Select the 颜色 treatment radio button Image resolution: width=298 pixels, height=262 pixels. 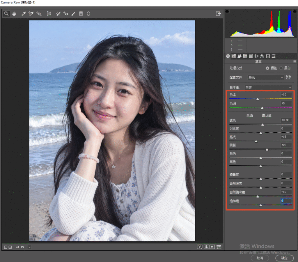click(x=268, y=68)
